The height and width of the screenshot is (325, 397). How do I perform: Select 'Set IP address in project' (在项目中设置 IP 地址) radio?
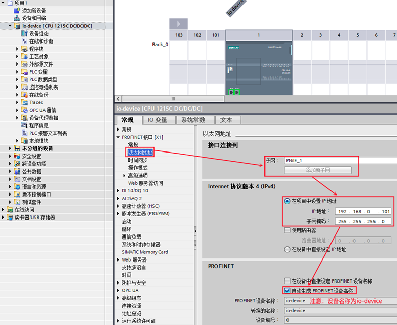tap(287, 201)
